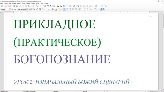The image size is (164, 92).
Task: Insert a table with table icon
Action: pyautogui.click(x=54, y=6)
